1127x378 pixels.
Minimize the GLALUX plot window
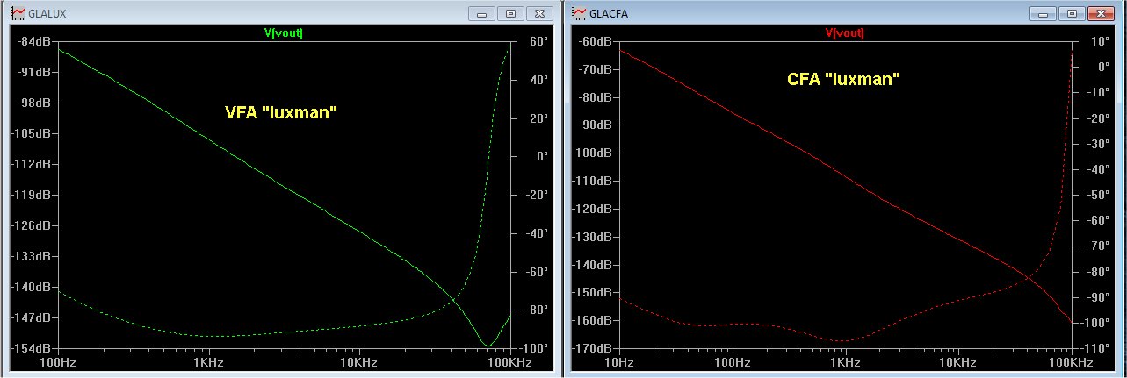481,14
